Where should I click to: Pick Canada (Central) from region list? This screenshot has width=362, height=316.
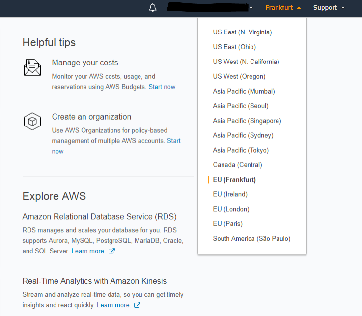pos(237,165)
